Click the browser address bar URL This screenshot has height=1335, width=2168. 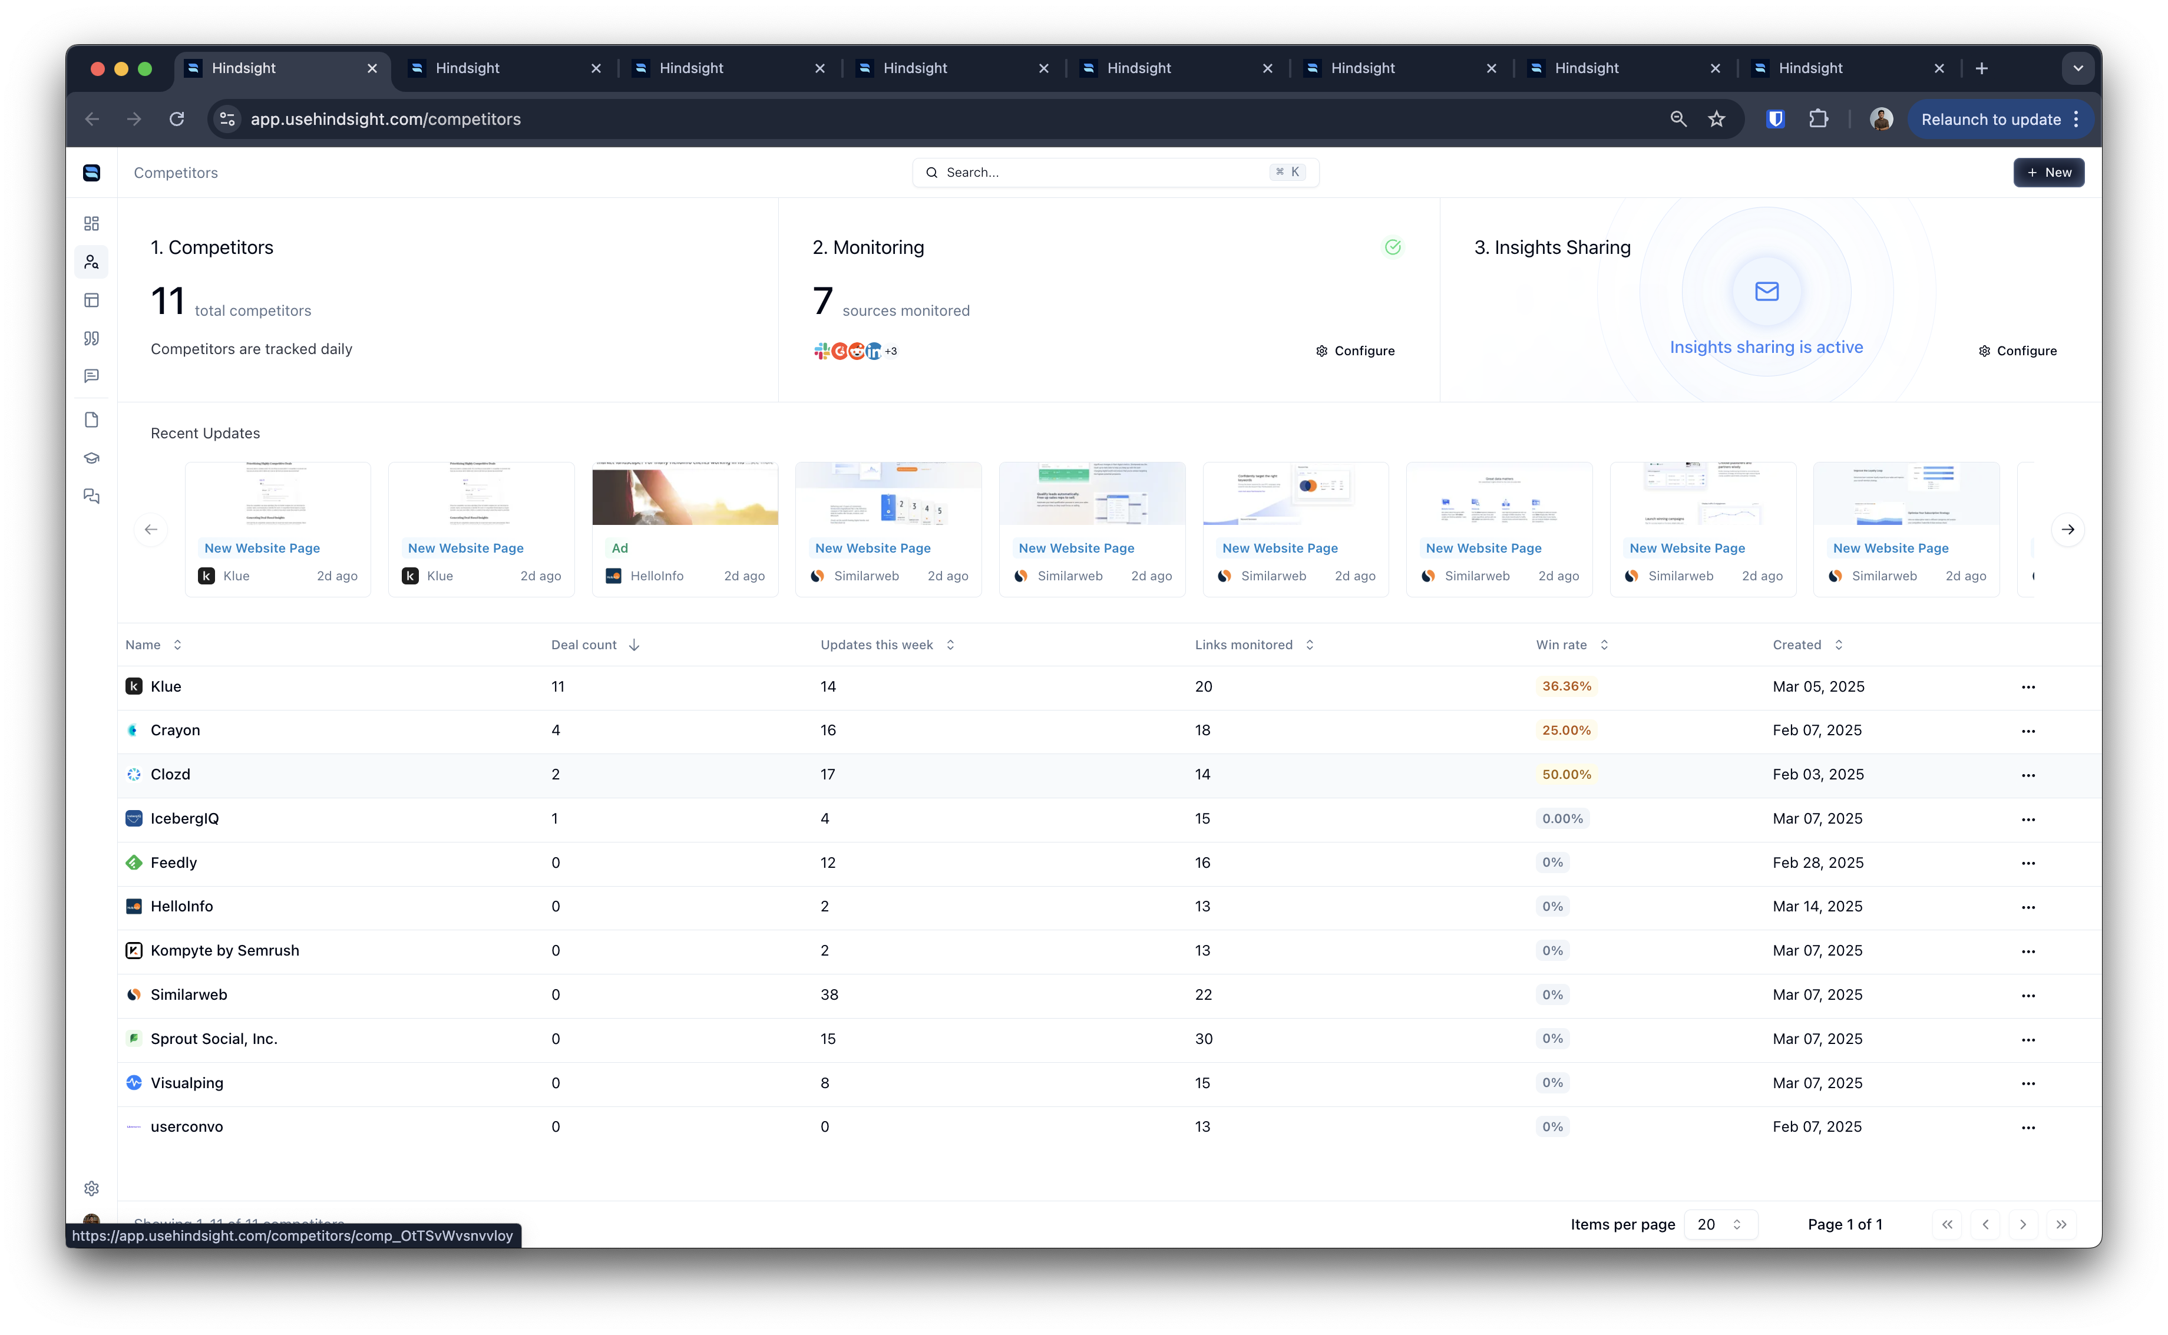pyautogui.click(x=385, y=119)
